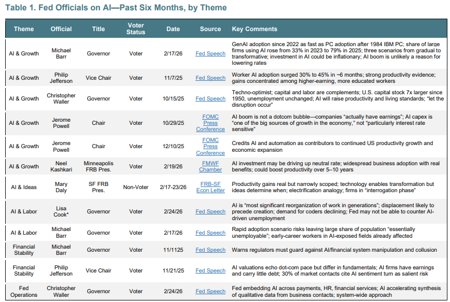450x302 pixels.
Task: Open Fed Speech link in Barr's Financial Stability row
Action: [x=210, y=250]
